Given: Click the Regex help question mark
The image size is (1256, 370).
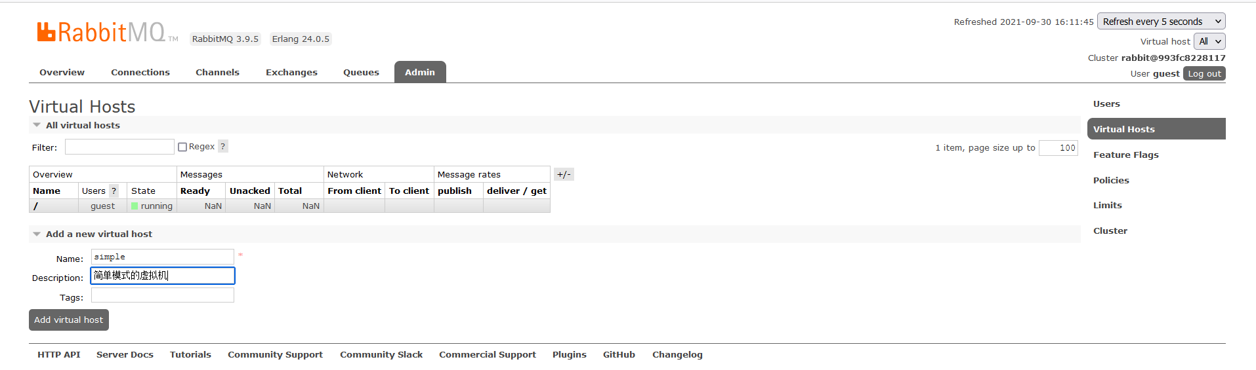Looking at the screenshot, I should [x=223, y=147].
